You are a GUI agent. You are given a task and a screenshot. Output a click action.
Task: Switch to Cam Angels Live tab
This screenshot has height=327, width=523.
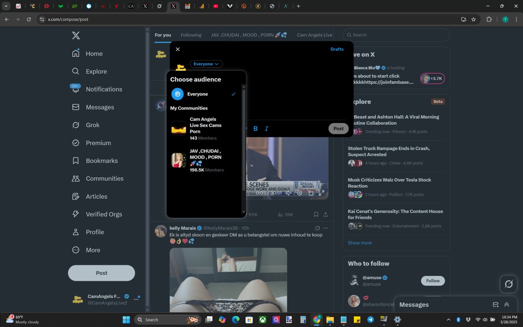(x=315, y=35)
